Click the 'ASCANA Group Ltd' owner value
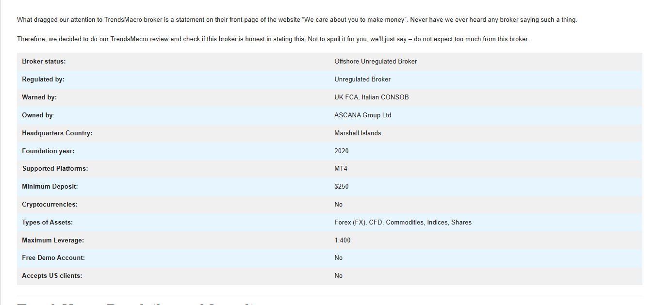The image size is (656, 305). pyautogui.click(x=362, y=115)
